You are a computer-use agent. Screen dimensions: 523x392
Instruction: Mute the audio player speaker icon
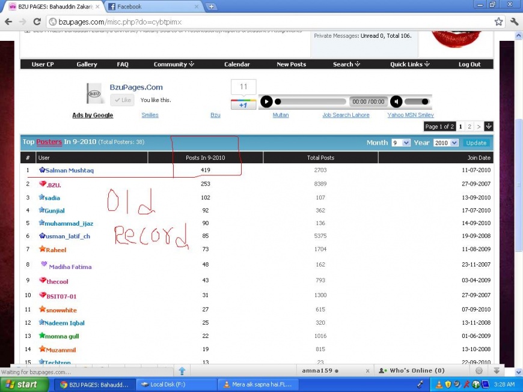[396, 102]
